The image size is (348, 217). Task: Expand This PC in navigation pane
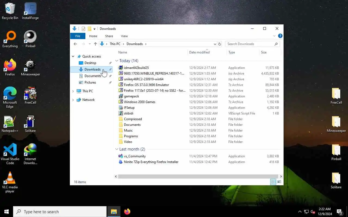coord(73,91)
